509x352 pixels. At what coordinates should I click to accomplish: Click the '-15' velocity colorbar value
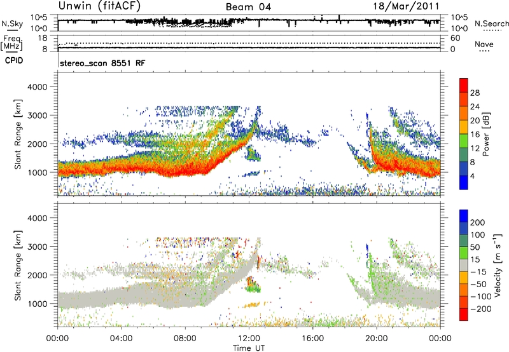(478, 272)
